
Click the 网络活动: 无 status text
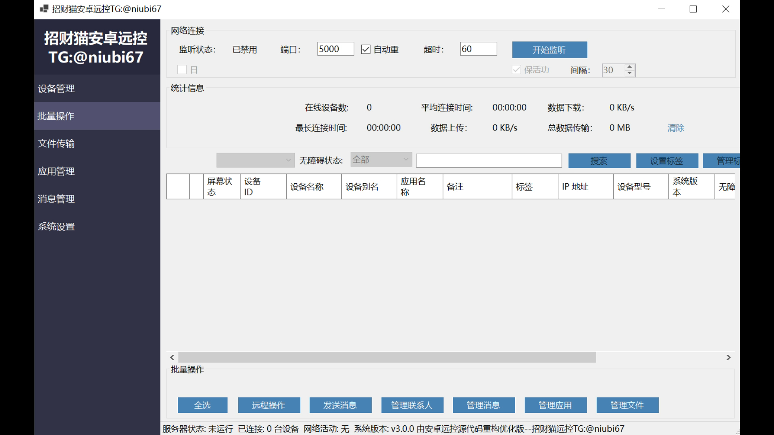326,429
